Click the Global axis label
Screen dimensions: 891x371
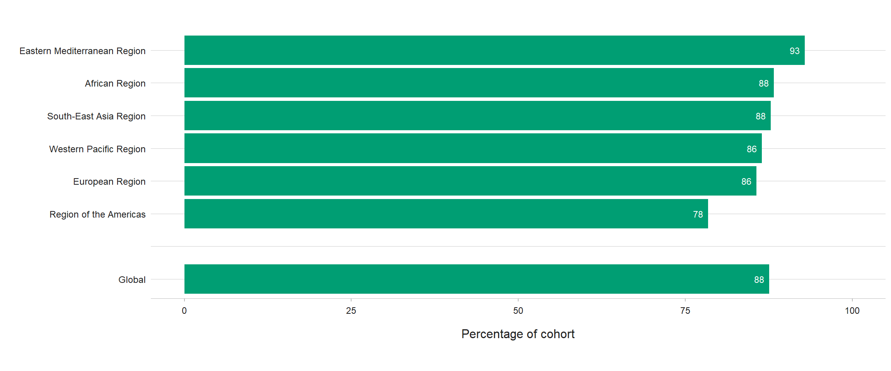pos(132,280)
